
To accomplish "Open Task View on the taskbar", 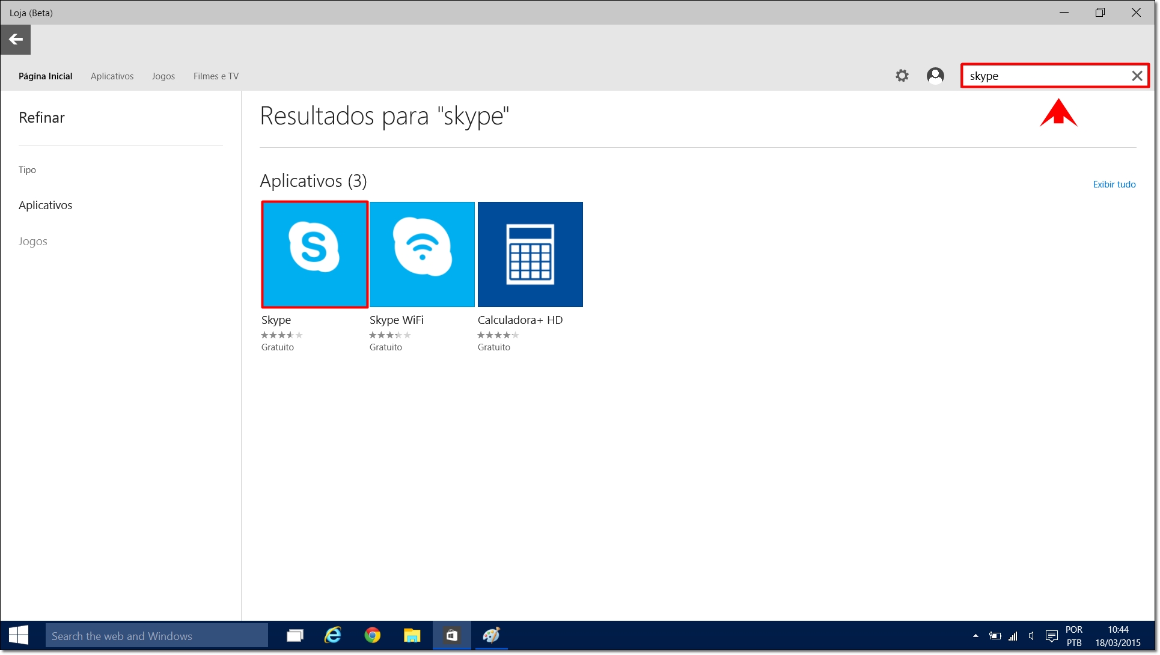I will [x=295, y=635].
